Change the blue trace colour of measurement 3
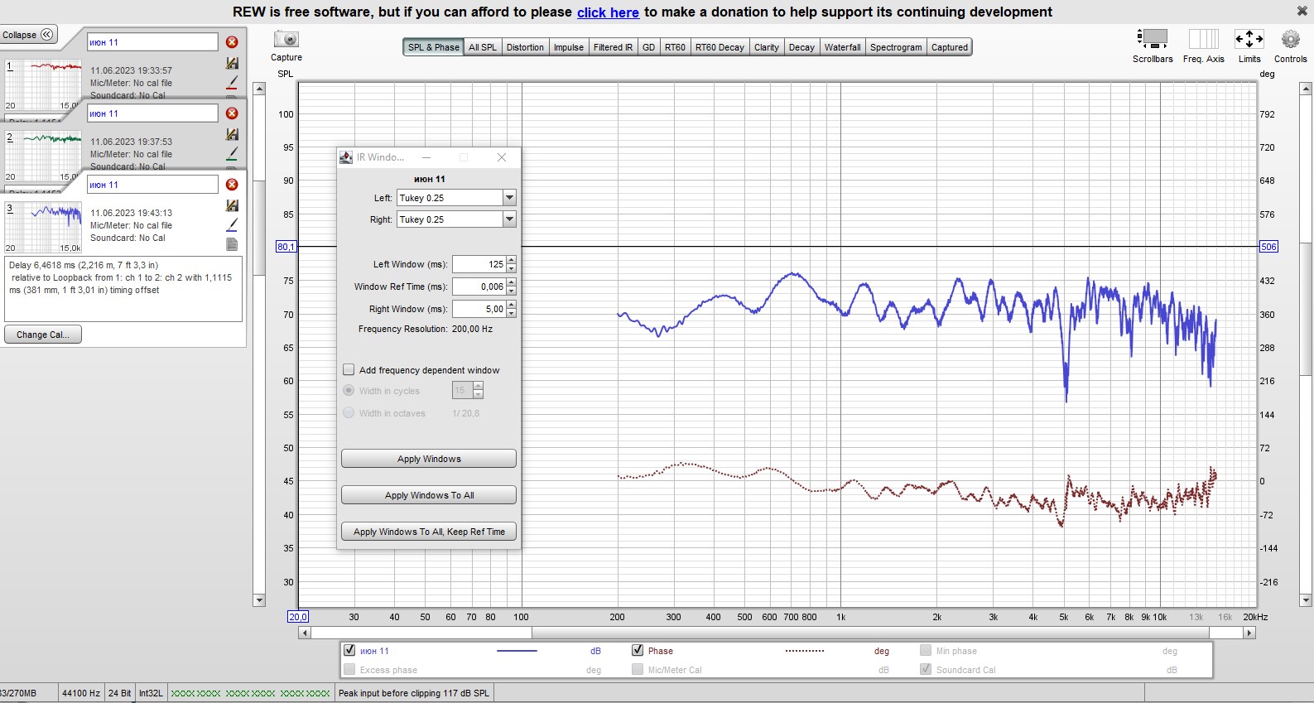The height and width of the screenshot is (703, 1314). [232, 224]
